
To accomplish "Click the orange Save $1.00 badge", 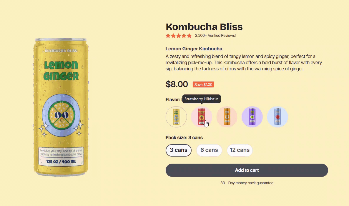I will tap(203, 85).
